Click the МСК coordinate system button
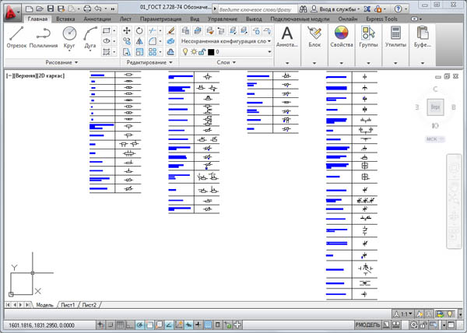Viewport: 467px width, 333px height. point(431,140)
